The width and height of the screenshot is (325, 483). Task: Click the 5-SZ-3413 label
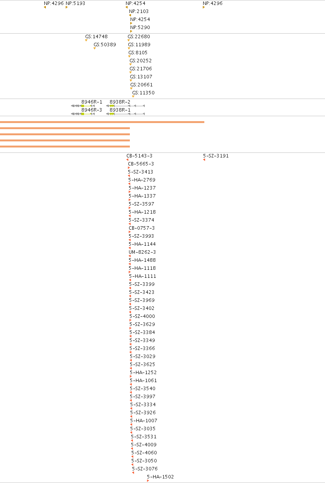tap(141, 172)
